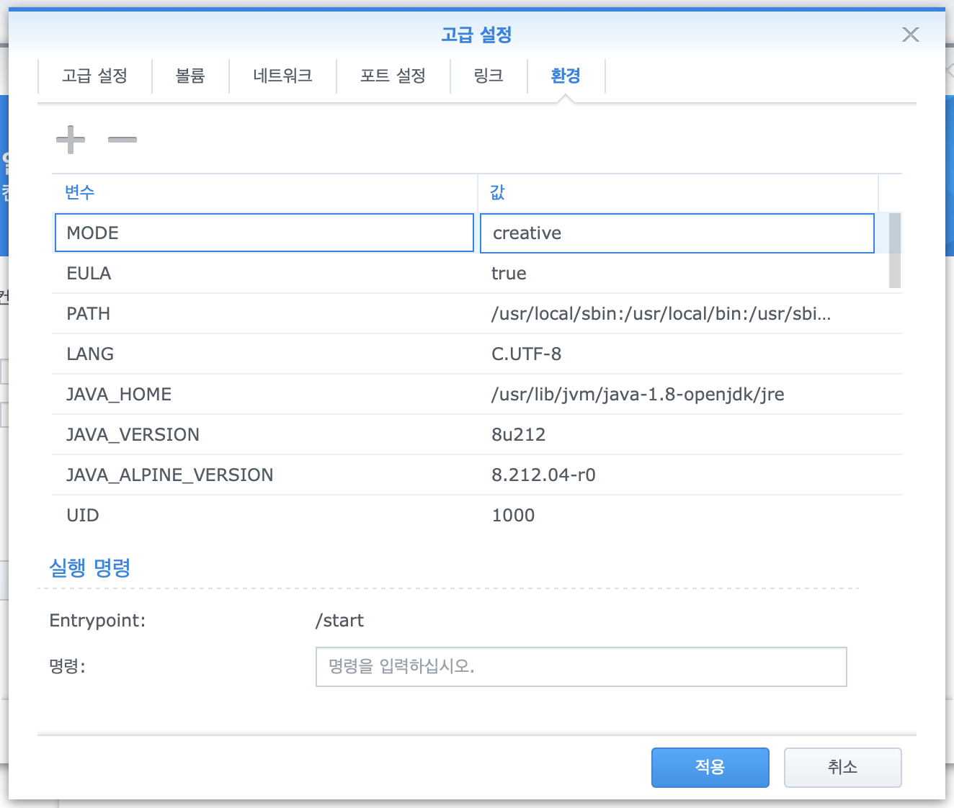Switch to the 포트 설정 tab

pyautogui.click(x=393, y=76)
